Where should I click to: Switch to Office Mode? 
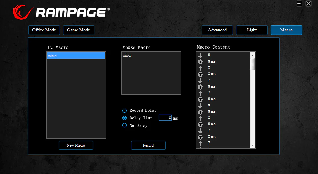tap(44, 30)
